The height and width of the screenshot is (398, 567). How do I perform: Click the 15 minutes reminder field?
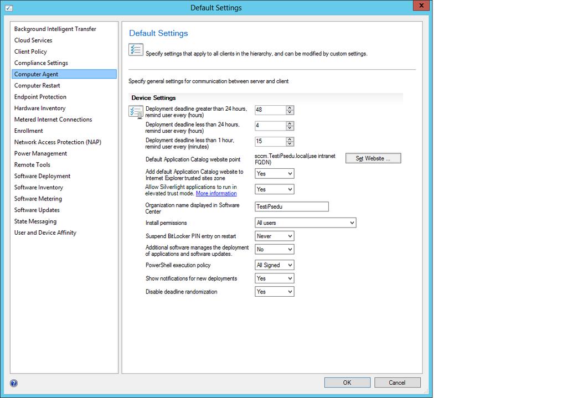270,141
